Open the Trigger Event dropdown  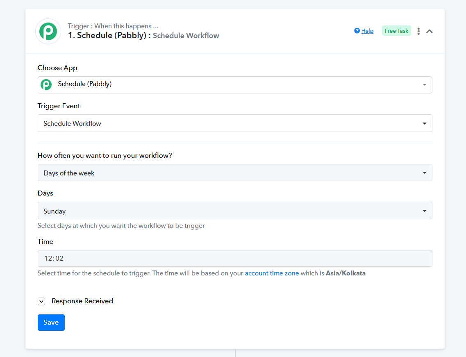tap(235, 123)
